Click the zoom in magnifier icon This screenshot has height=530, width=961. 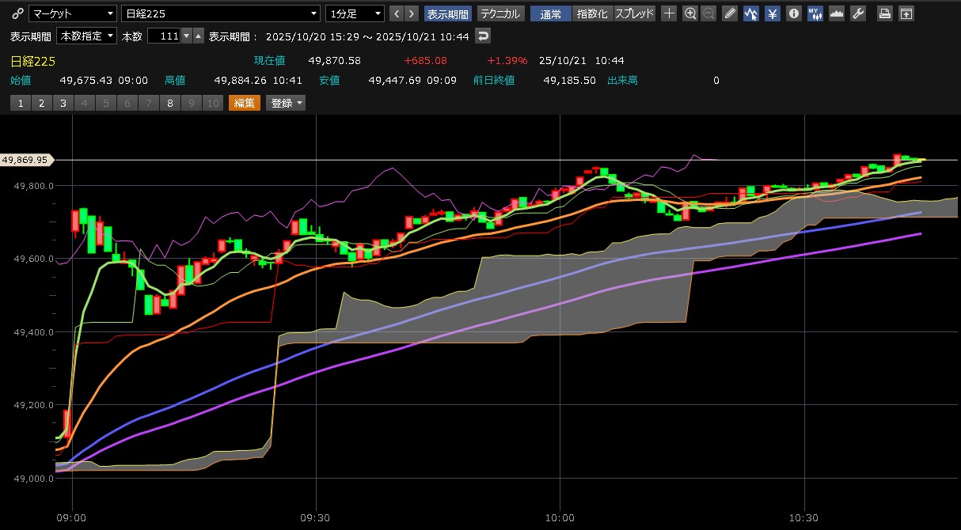tap(690, 13)
